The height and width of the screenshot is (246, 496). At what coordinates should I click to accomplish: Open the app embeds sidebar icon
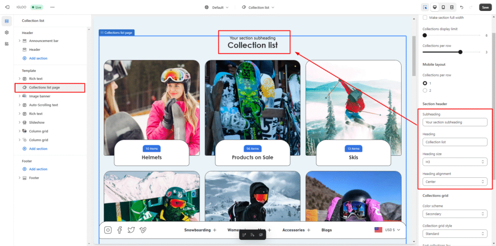[7, 43]
